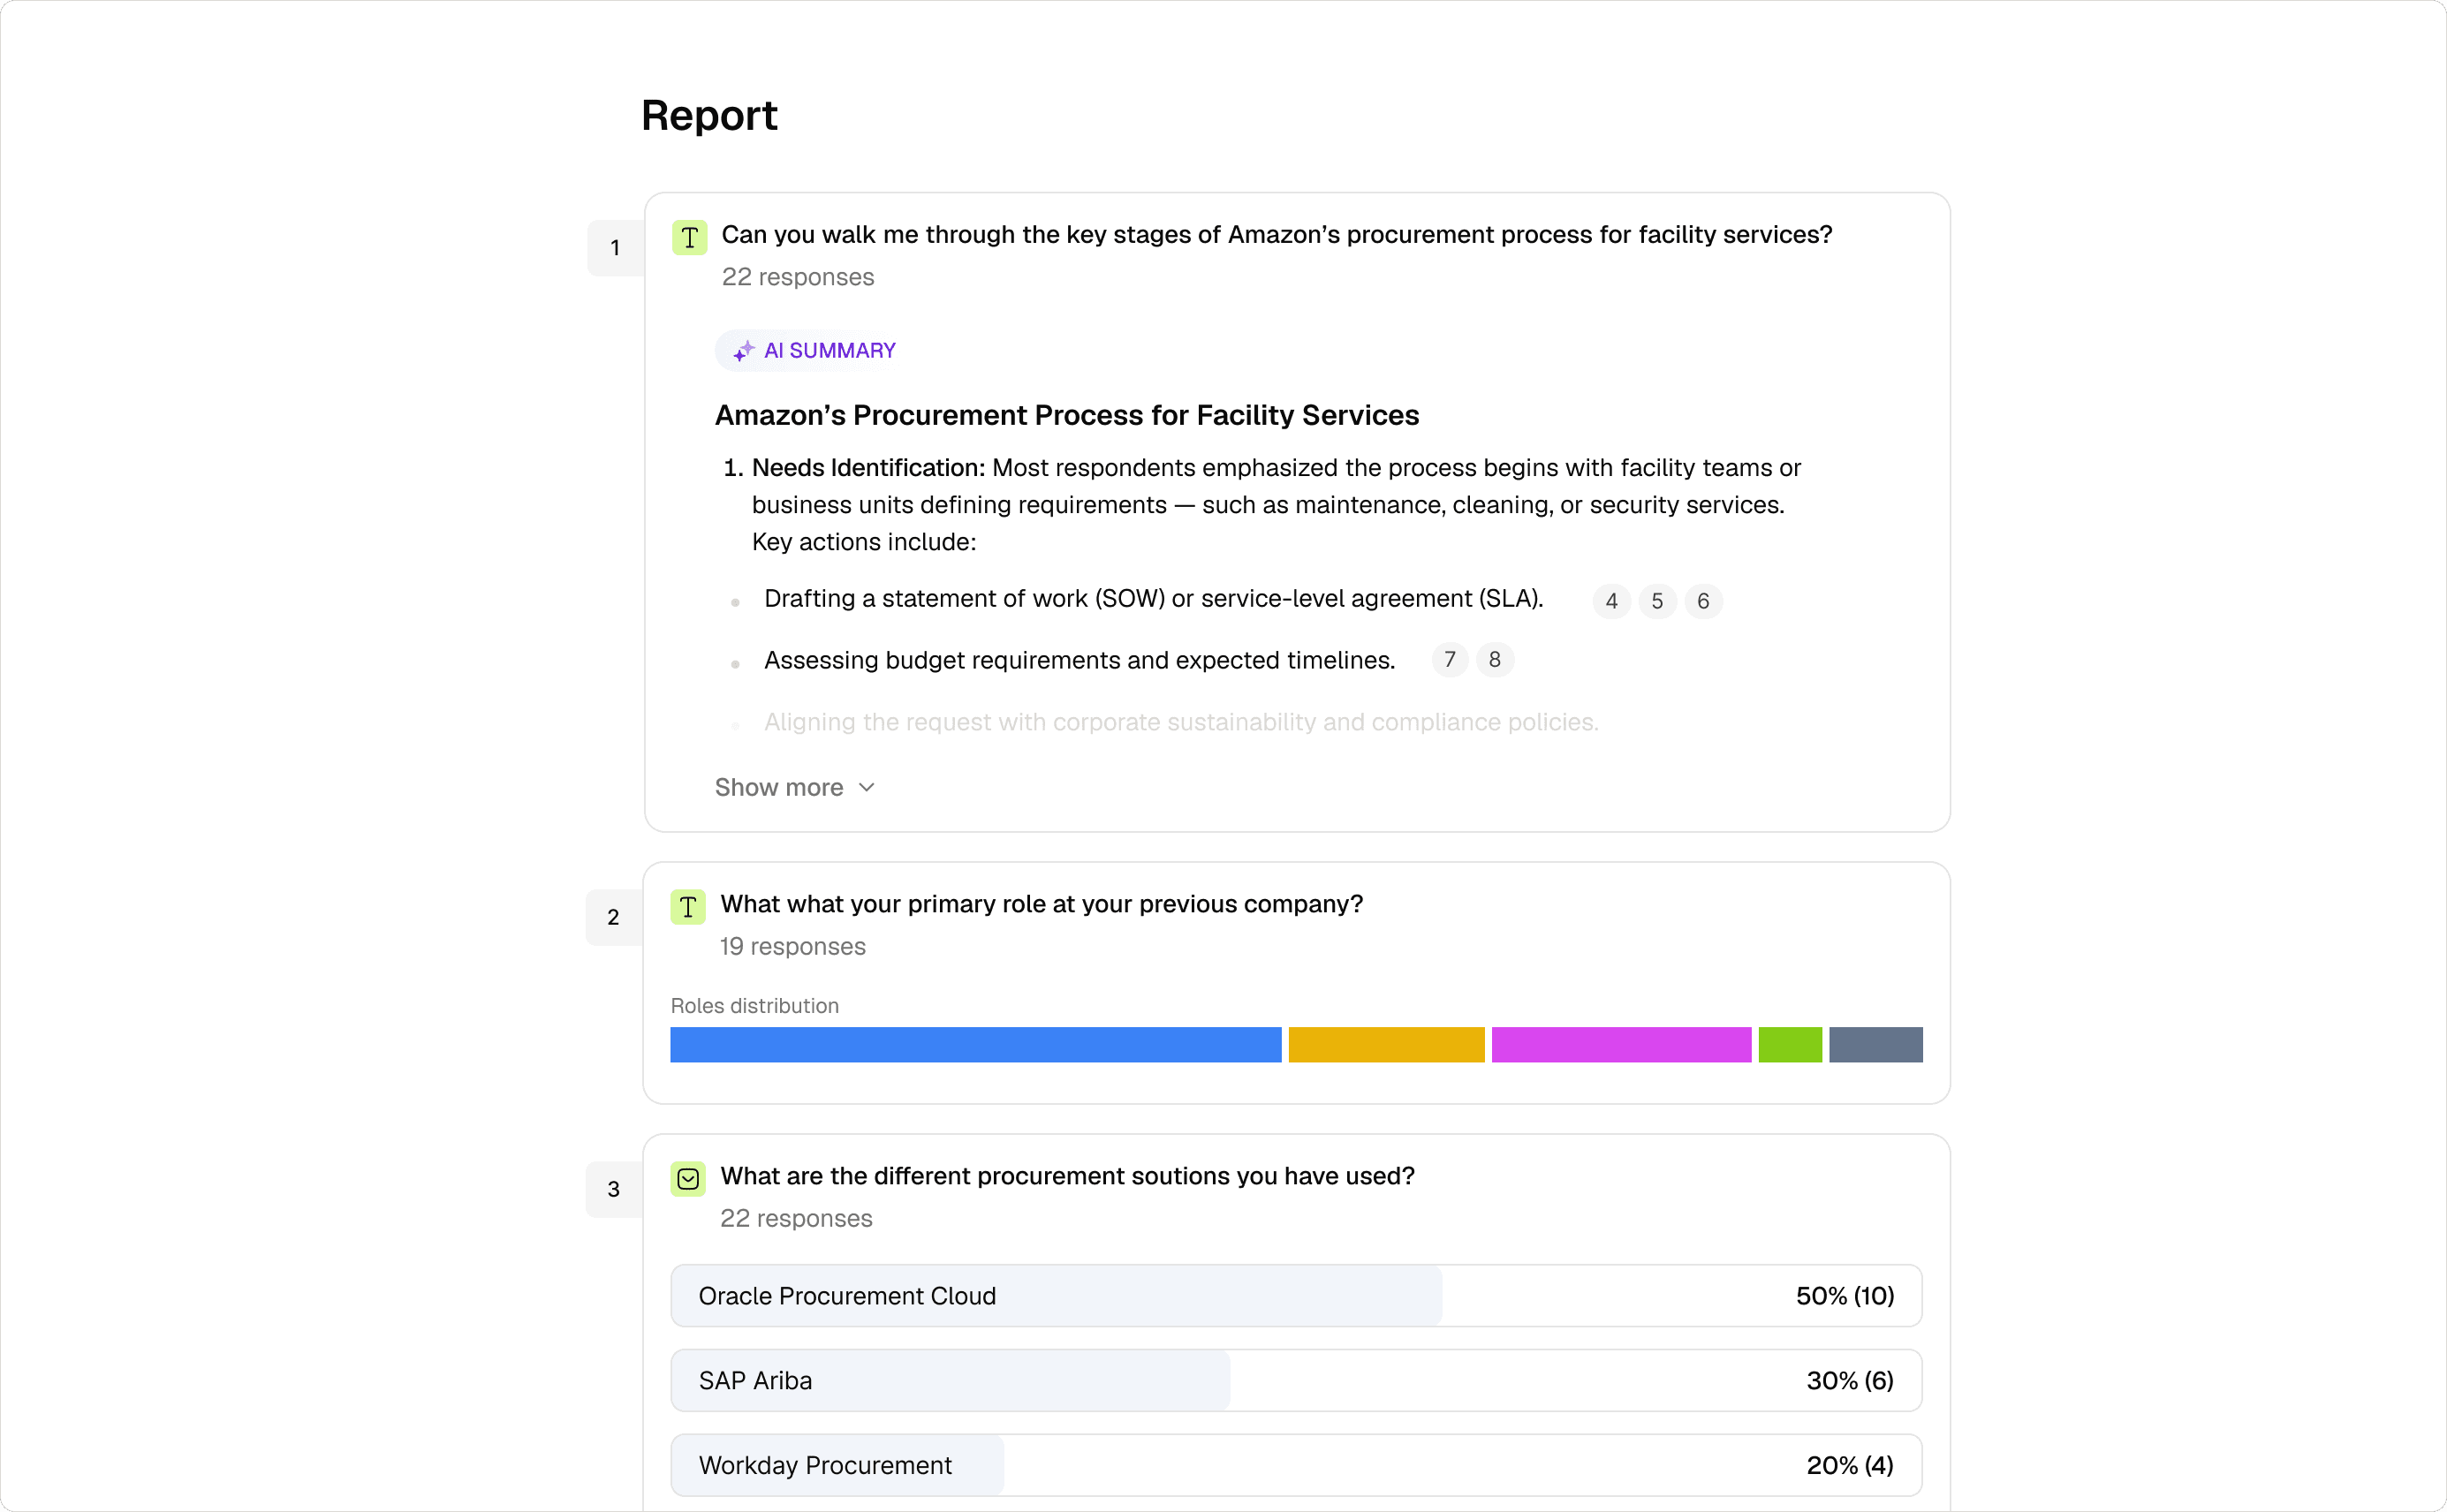Click the '20% (4)' value
The height and width of the screenshot is (1512, 2447).
click(1850, 1466)
